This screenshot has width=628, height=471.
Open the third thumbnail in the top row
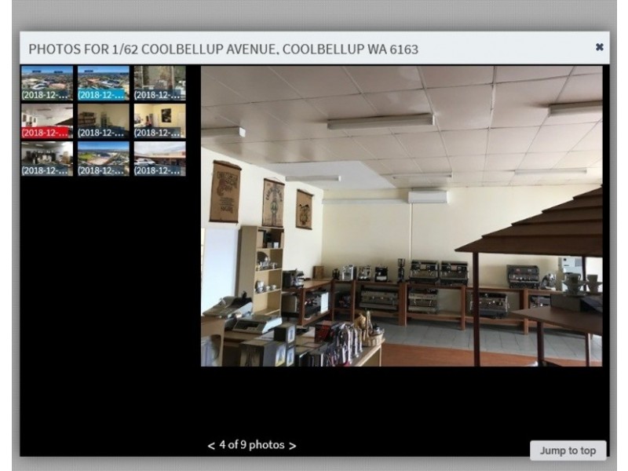click(159, 83)
